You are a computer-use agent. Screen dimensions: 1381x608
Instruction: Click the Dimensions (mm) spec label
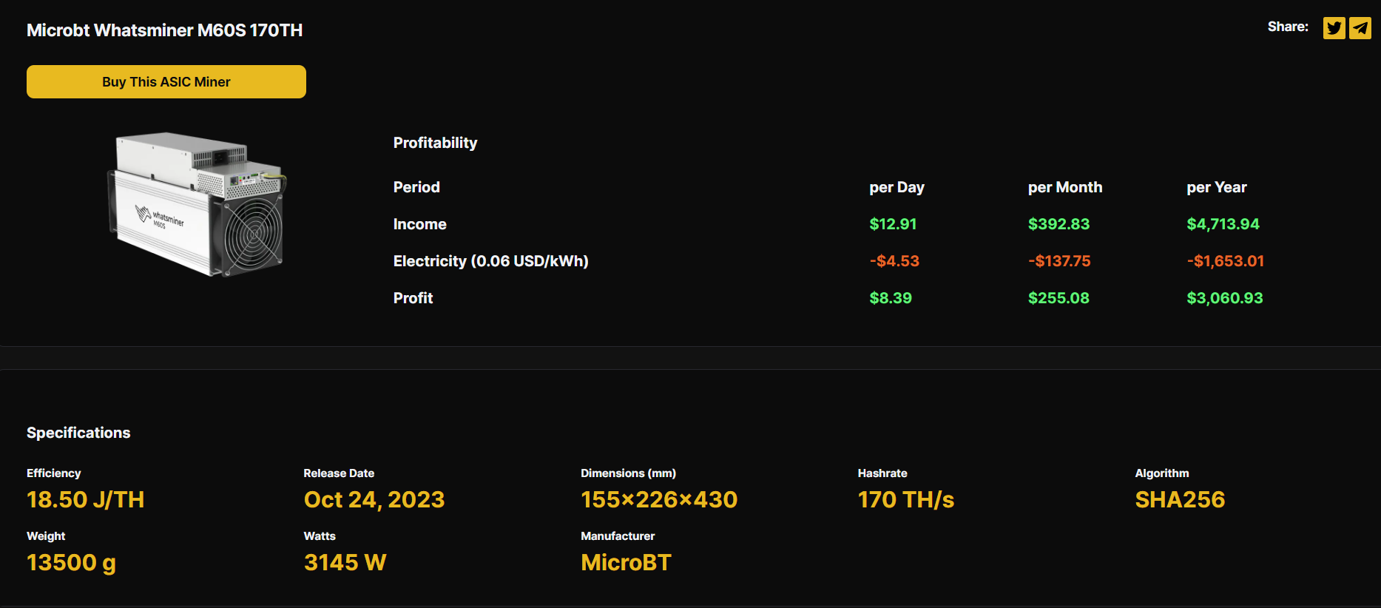tap(628, 473)
